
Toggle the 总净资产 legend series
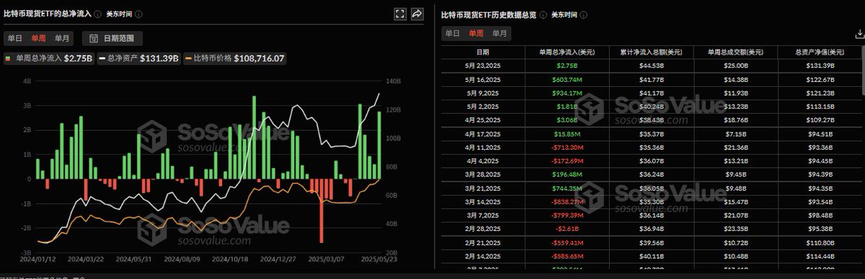click(x=139, y=59)
